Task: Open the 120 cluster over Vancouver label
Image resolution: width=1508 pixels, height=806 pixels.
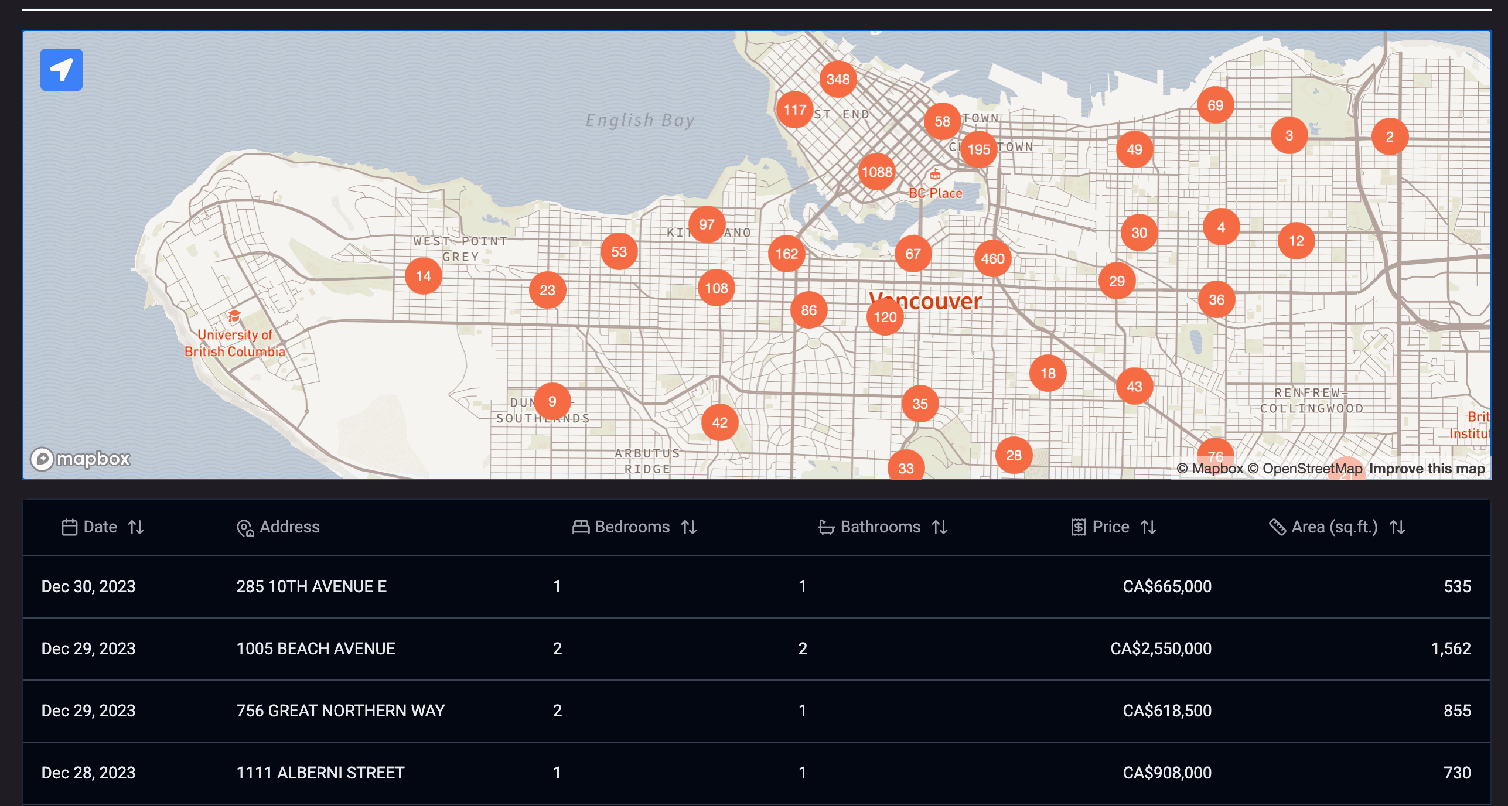Action: [885, 317]
